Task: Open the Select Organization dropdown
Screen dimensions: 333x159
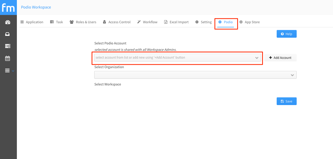Action: pos(195,75)
